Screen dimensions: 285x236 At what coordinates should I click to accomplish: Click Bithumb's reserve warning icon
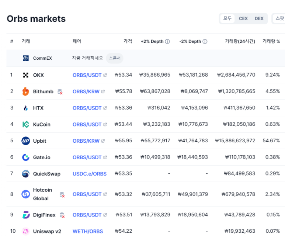pos(60,92)
